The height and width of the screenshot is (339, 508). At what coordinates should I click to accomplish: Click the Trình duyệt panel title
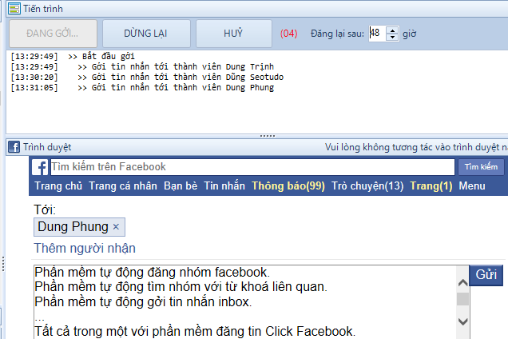click(47, 147)
